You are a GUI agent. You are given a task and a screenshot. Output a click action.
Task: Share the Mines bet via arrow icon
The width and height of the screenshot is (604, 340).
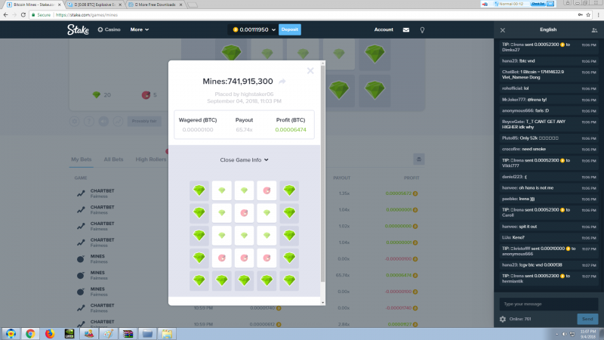point(282,82)
